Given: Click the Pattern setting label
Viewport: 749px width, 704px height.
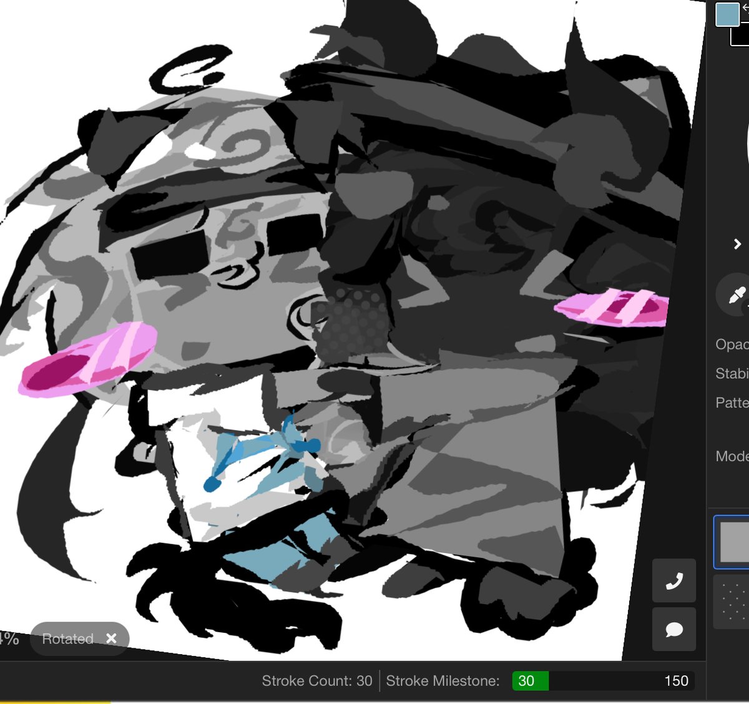Looking at the screenshot, I should point(732,403).
